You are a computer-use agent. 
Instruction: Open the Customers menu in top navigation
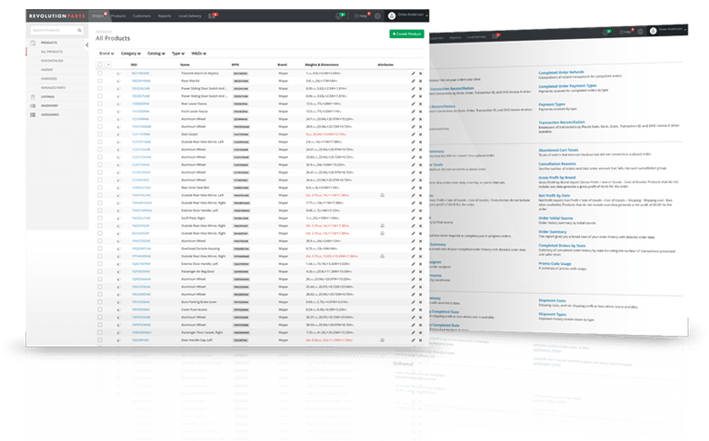tap(144, 16)
